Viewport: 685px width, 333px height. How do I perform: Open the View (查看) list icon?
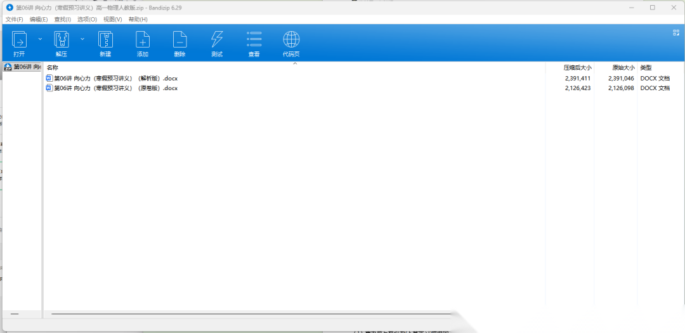click(x=254, y=41)
